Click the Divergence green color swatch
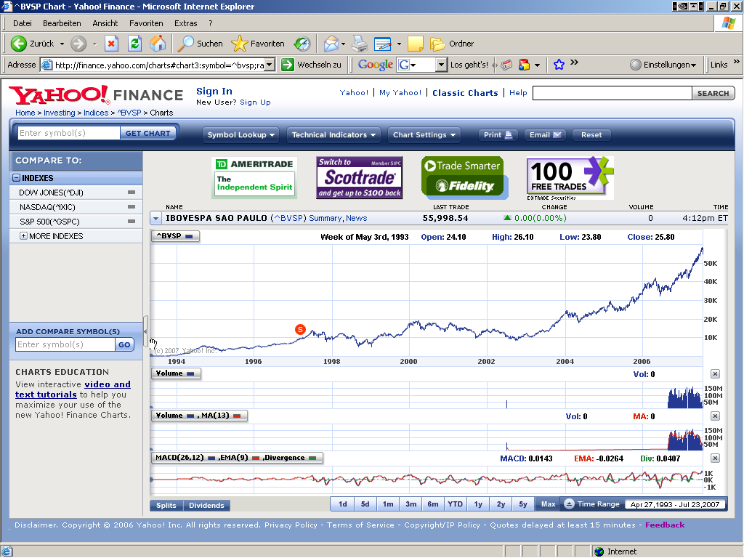Screen dimensions: 744x558 click(312, 458)
